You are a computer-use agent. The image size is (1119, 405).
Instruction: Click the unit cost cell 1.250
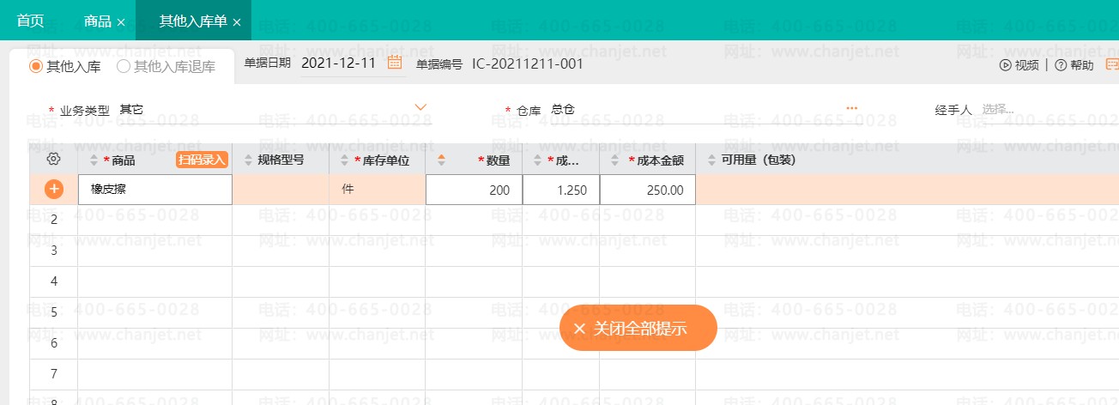[561, 190]
